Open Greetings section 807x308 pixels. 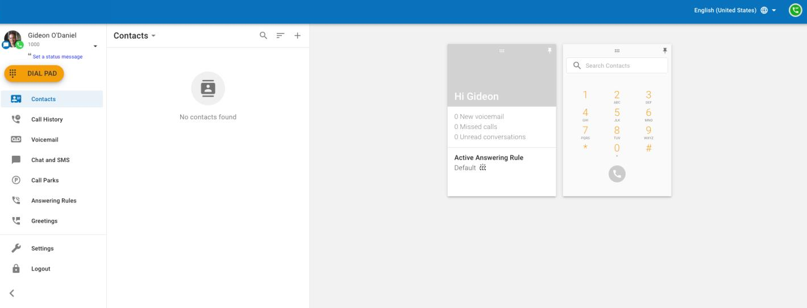(52, 221)
